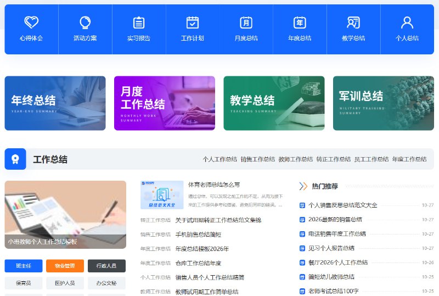Screen dimensions: 439x296
Task: Open 见习个人报告总结 recommendation
Action: click(x=331, y=248)
